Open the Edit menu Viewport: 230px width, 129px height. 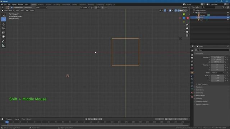coord(9,4)
